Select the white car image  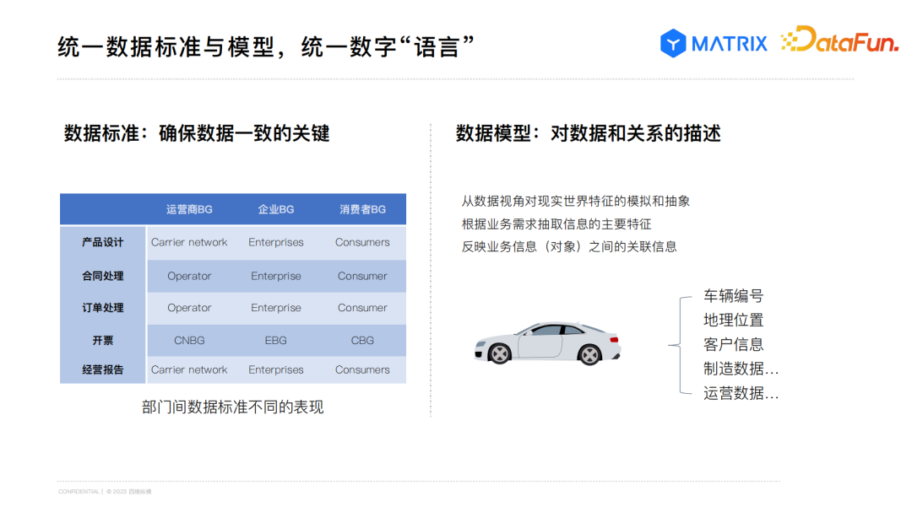pyautogui.click(x=547, y=343)
